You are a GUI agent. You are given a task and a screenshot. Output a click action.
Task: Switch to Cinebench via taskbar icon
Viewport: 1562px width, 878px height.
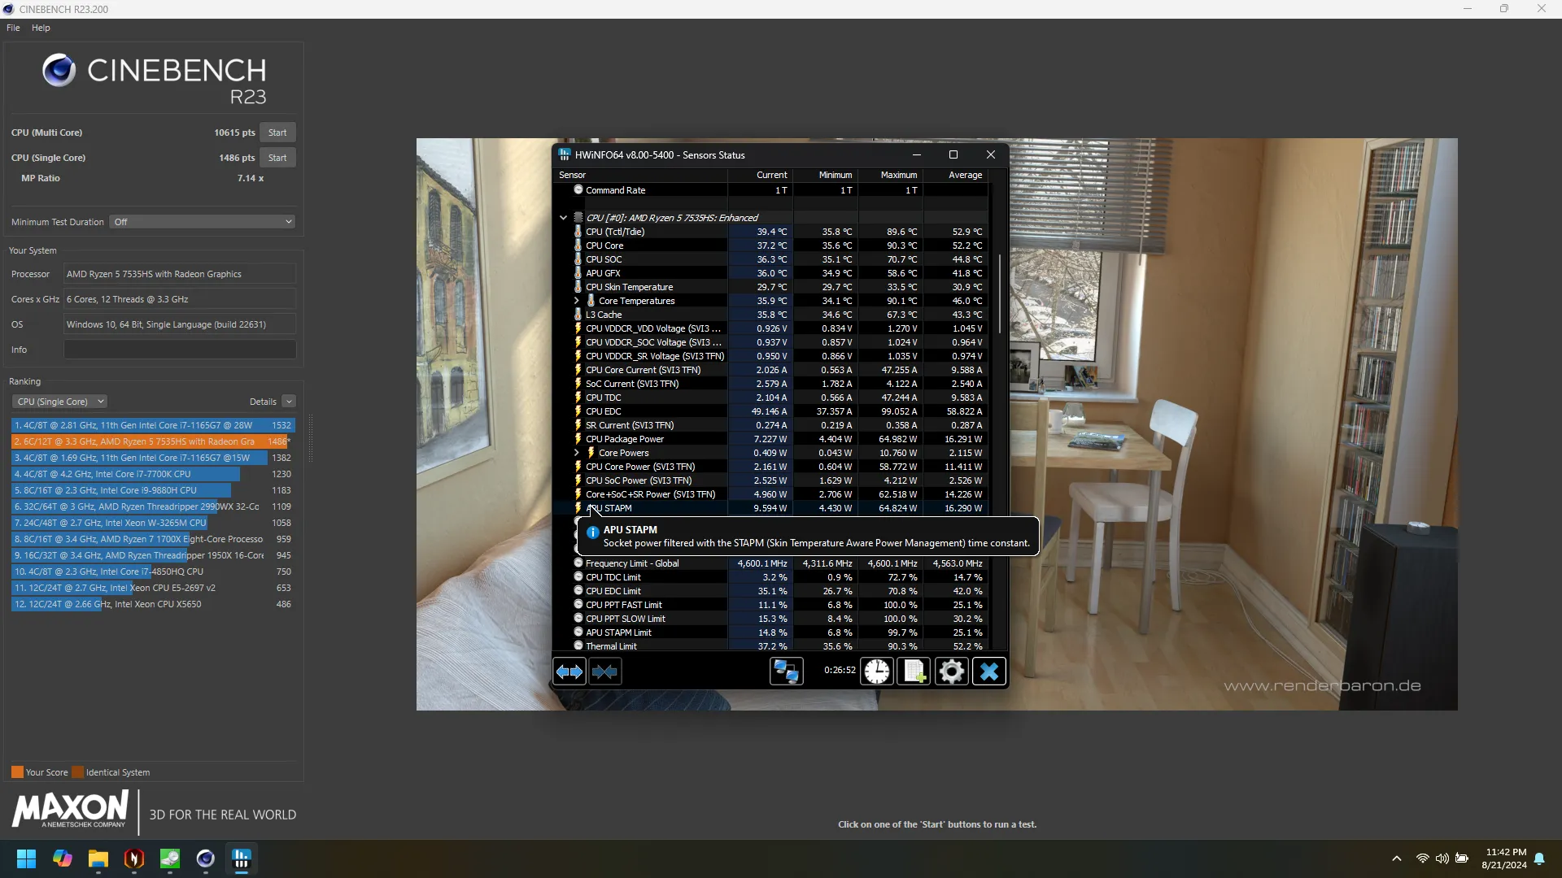point(206,858)
